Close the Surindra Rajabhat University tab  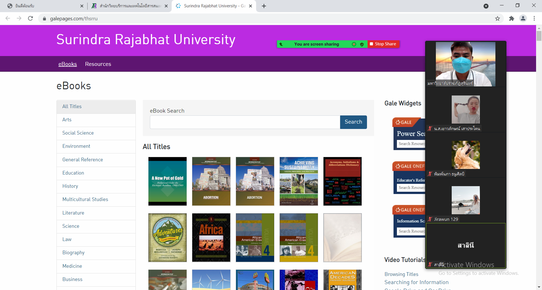[250, 6]
